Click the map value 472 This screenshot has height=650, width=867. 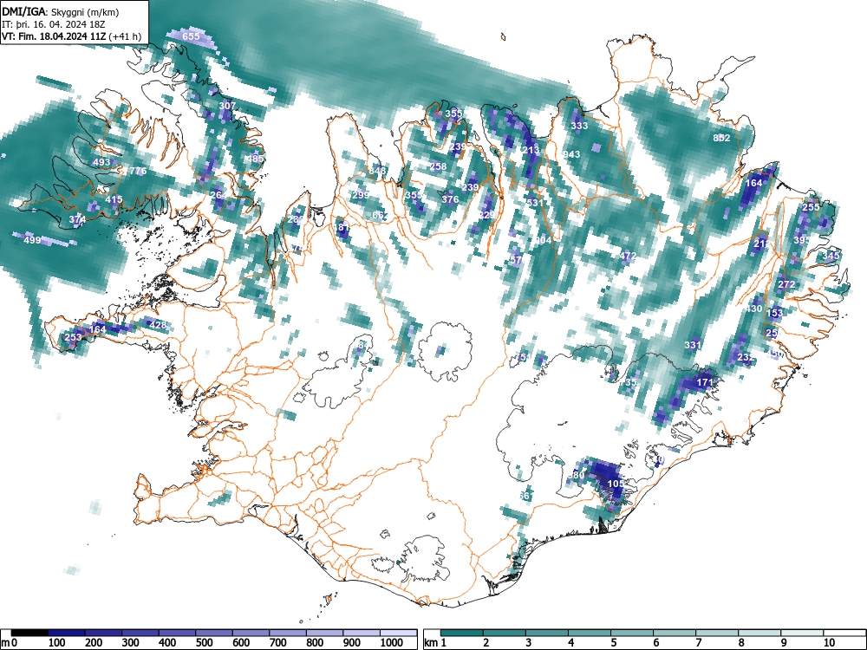[x=628, y=256]
